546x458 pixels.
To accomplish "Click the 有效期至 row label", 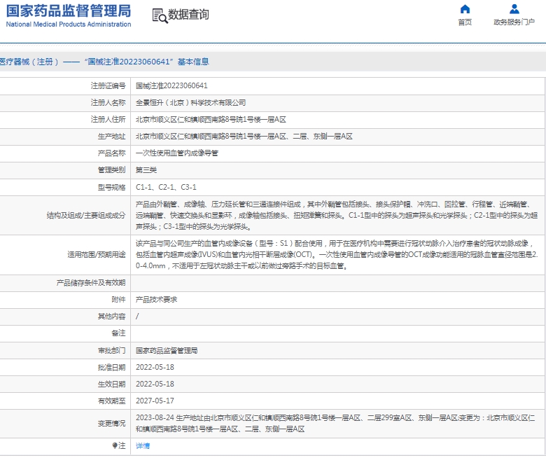I will pyautogui.click(x=112, y=401).
